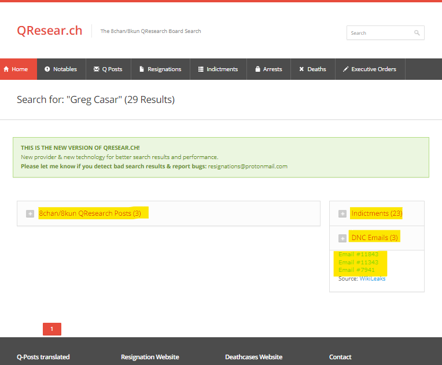
Task: Open Email #11843 link
Action: [x=358, y=255]
